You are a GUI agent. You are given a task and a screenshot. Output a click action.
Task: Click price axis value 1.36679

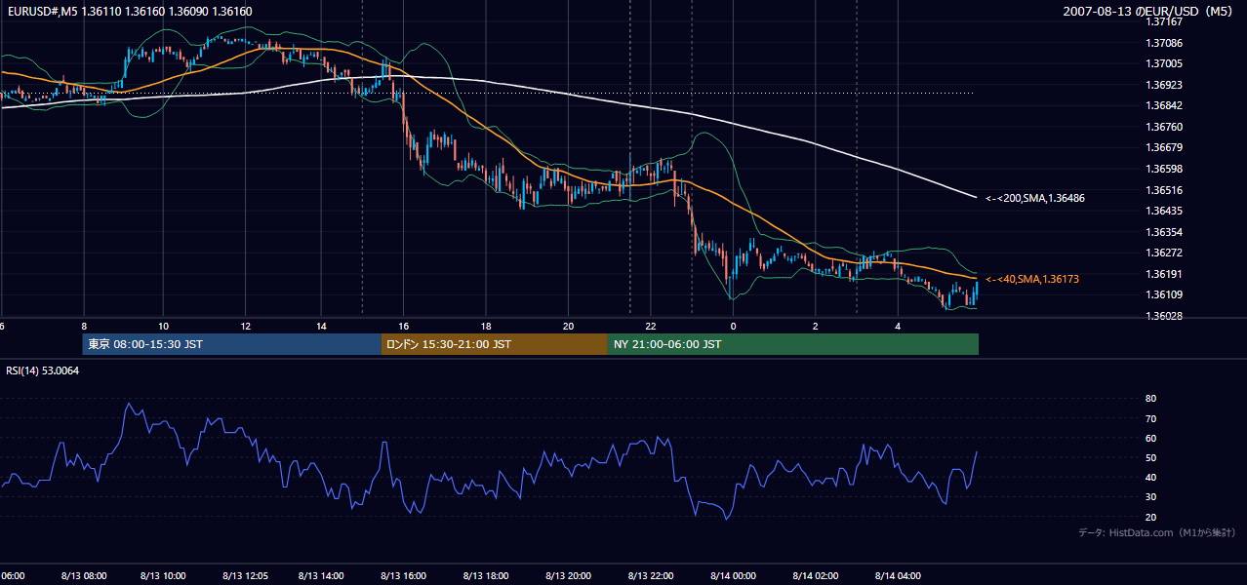pos(1165,148)
